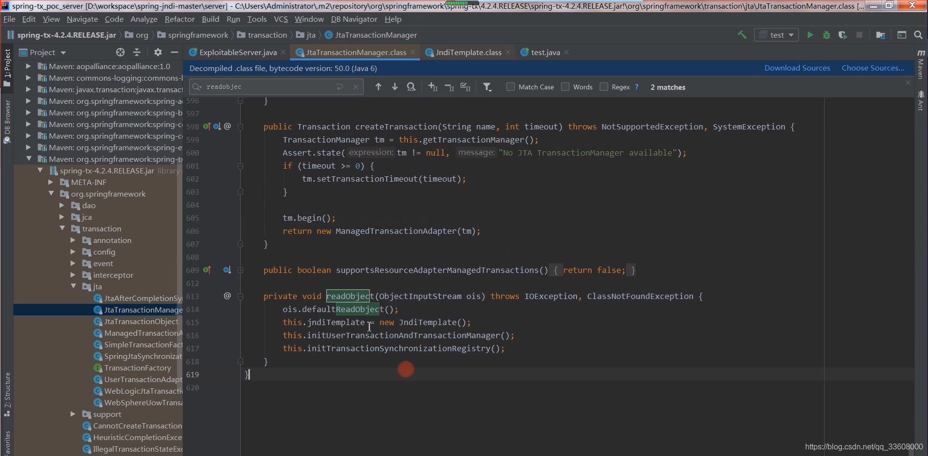Open Project Structure icon in toolbar

click(x=881, y=35)
